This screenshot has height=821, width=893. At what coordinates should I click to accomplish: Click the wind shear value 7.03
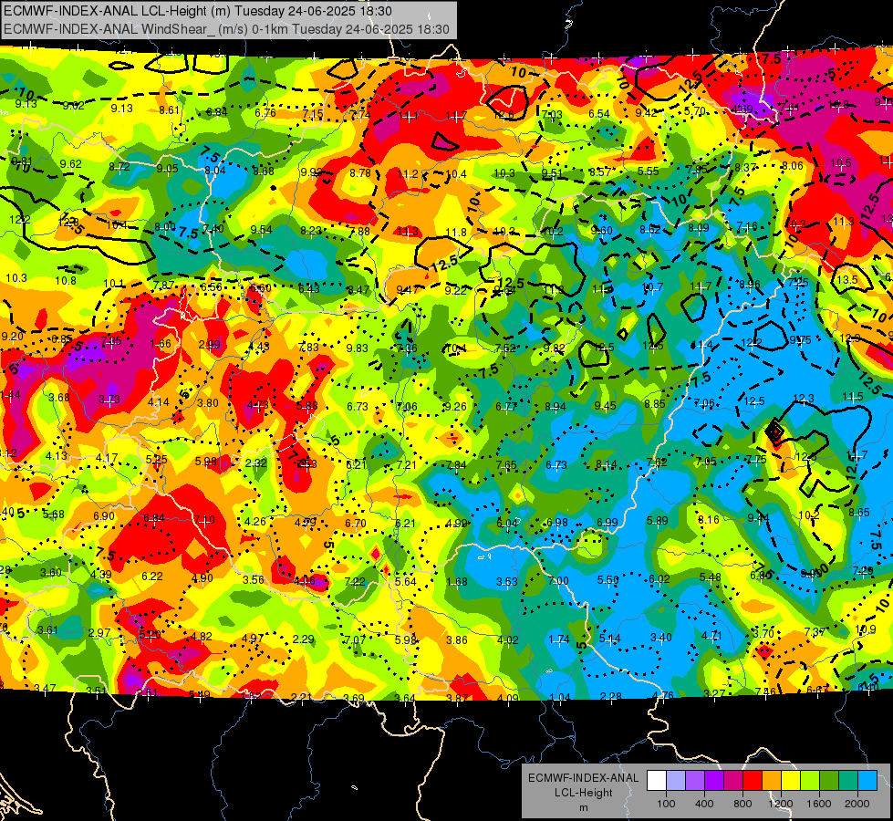pos(551,115)
